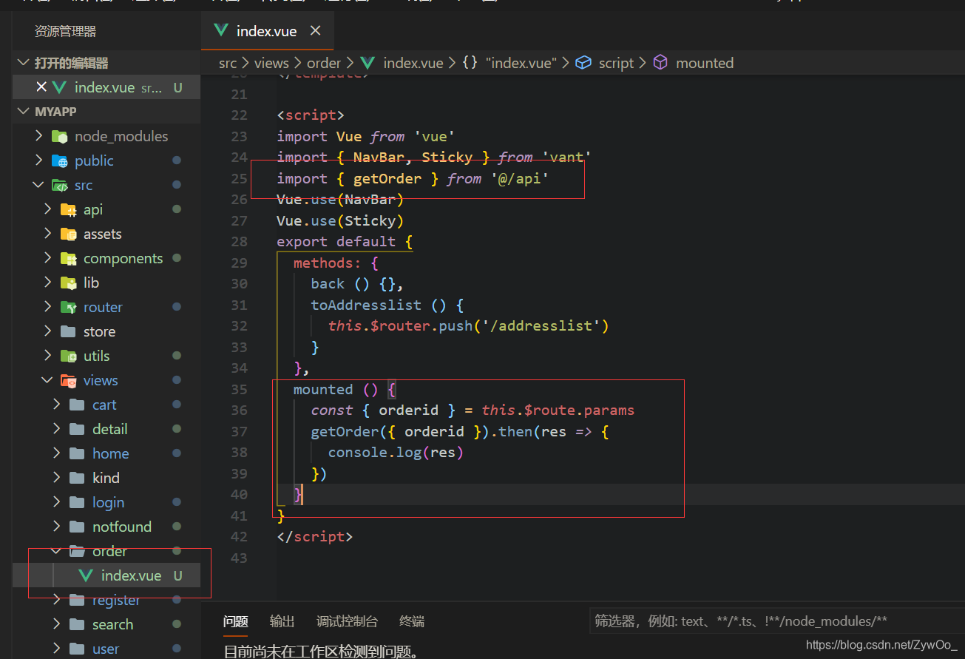Expand the node_modules folder chevron
This screenshot has height=659, width=965.
coord(39,136)
